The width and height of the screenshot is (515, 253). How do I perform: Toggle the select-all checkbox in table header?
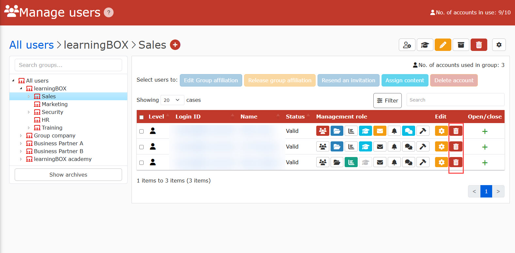pos(142,117)
